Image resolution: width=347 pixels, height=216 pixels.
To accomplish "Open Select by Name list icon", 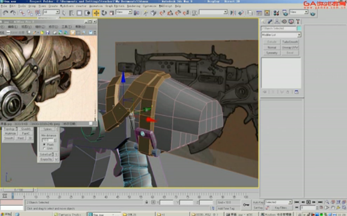I will pyautogui.click(x=72, y=13).
